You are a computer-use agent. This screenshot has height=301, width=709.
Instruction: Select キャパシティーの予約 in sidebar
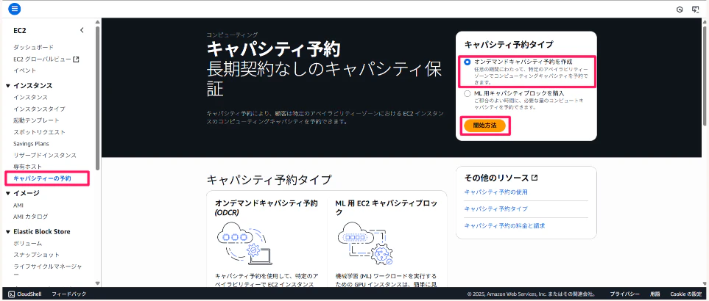coord(42,178)
